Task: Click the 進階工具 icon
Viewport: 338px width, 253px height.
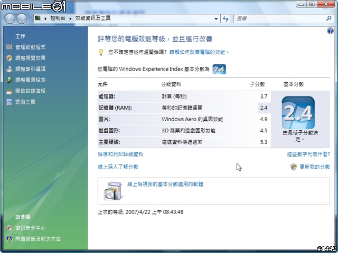Action: [x=9, y=102]
